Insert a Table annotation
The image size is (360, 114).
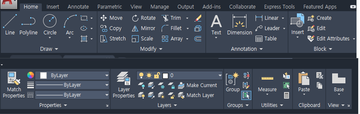(266, 39)
